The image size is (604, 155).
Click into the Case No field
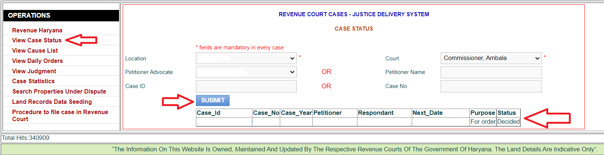click(491, 86)
